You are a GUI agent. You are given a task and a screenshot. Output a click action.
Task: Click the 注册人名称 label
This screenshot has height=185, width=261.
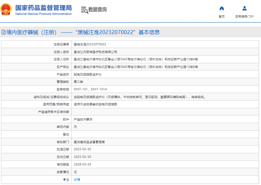tap(61, 52)
